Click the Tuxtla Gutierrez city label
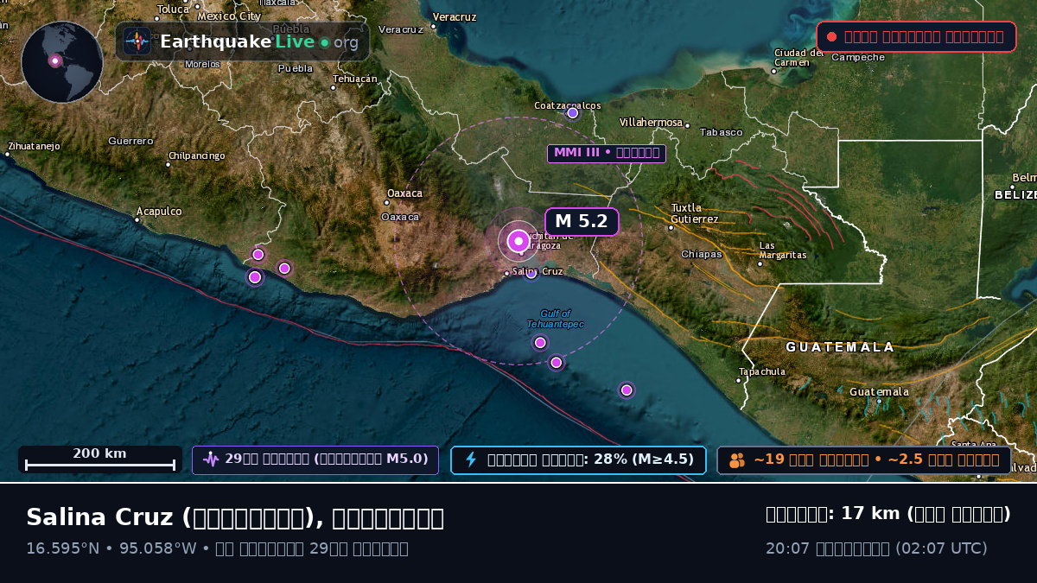Screen dimensions: 1037x583 695,213
